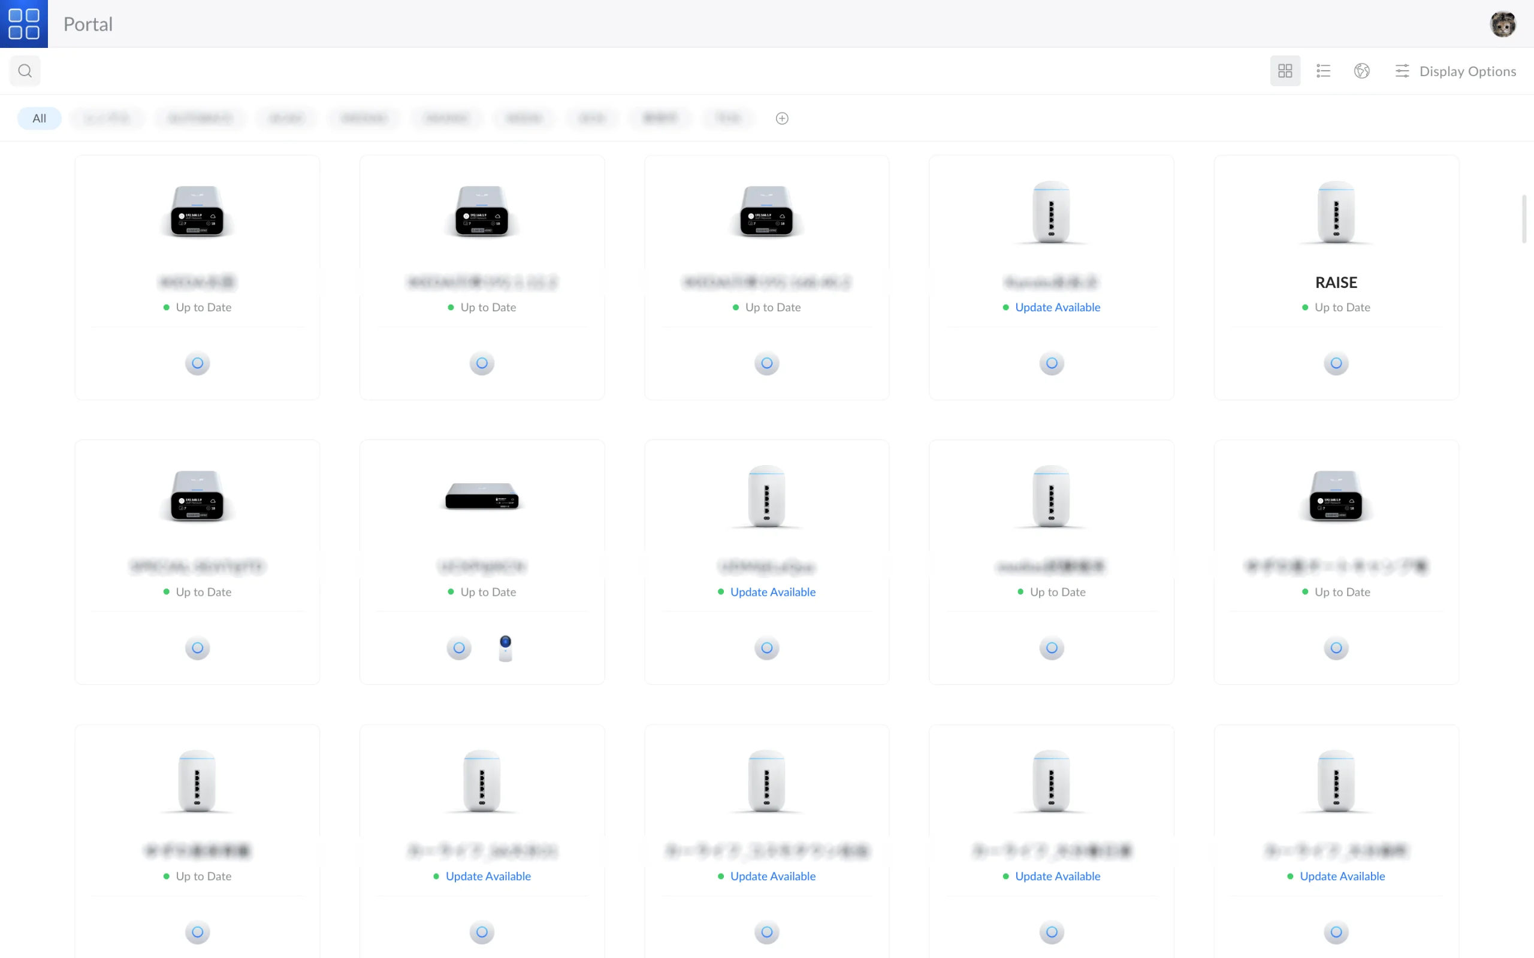Image resolution: width=1534 pixels, height=958 pixels.
Task: Click the RAISE console name
Action: (x=1336, y=282)
